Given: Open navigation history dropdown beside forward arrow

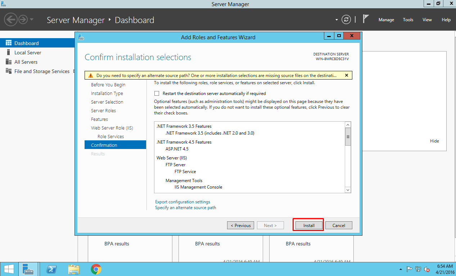Looking at the screenshot, I should click(x=32, y=19).
